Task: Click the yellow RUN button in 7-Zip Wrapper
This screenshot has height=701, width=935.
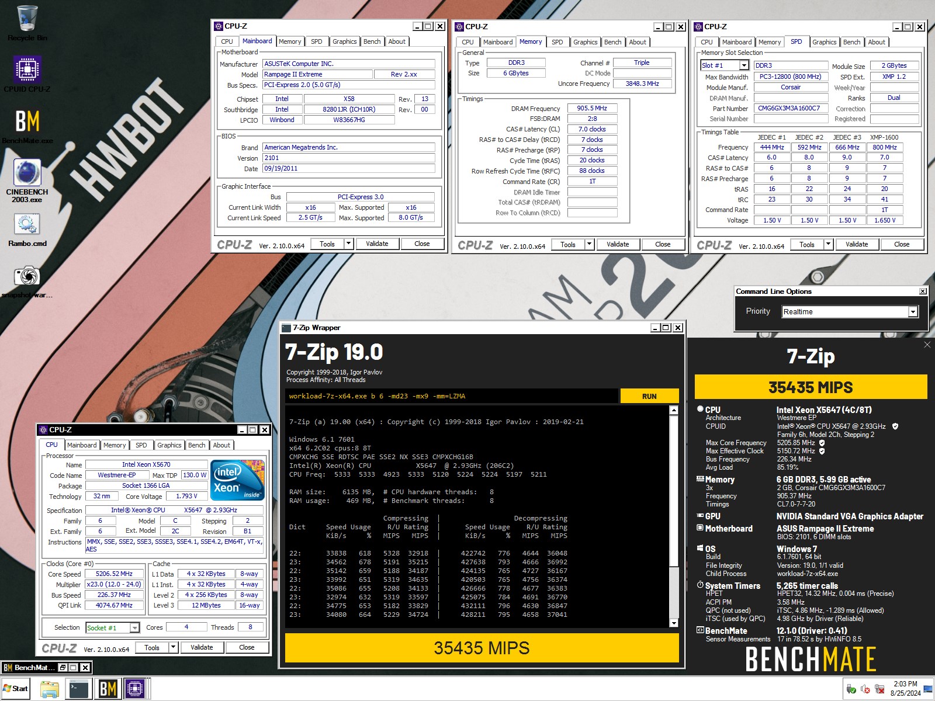Action: point(649,396)
